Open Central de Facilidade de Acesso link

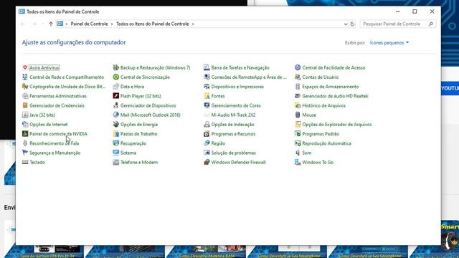coord(333,67)
